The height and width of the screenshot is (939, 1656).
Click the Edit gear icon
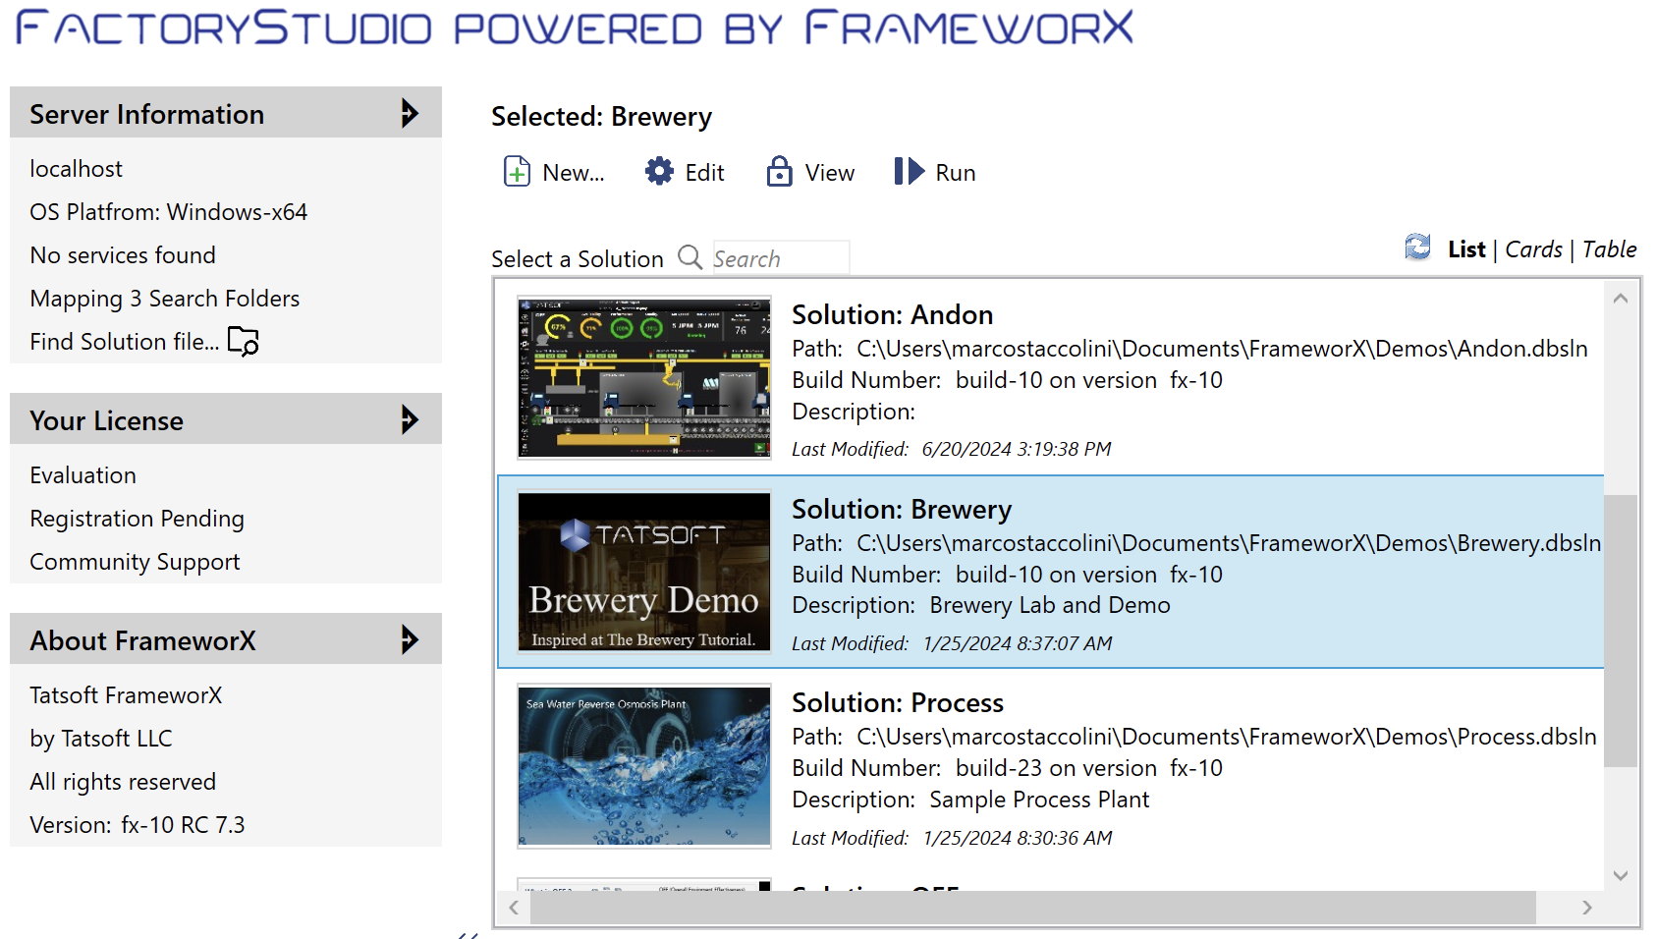[659, 172]
